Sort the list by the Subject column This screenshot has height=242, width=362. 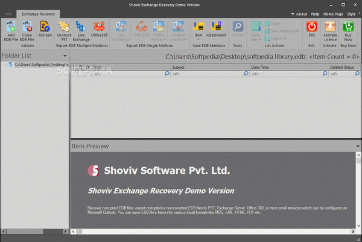[210, 67]
